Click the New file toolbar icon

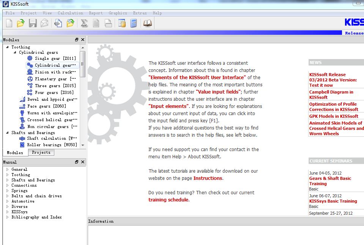tap(9, 23)
